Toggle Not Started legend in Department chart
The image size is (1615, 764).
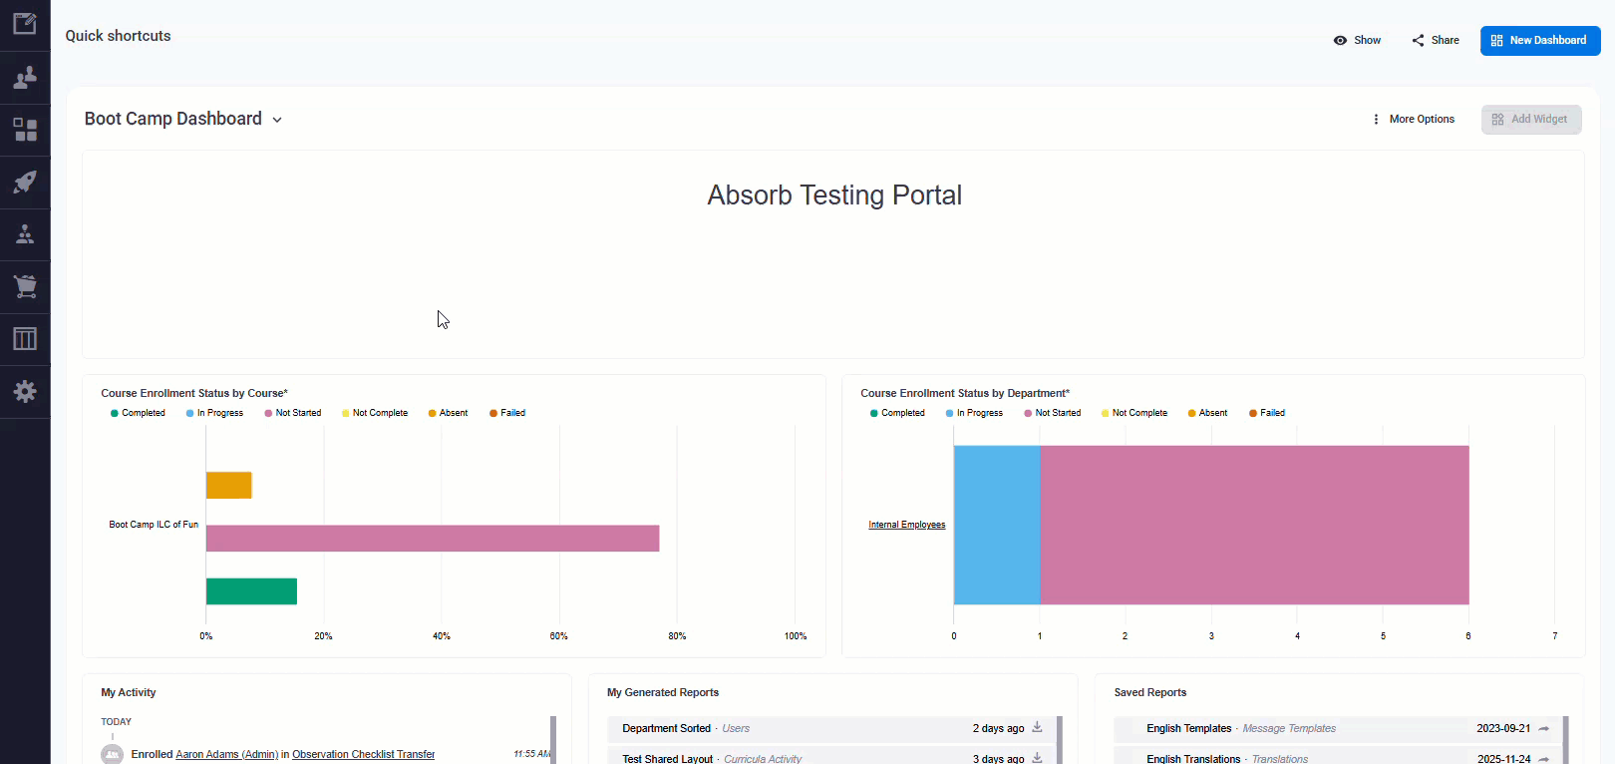(x=1052, y=413)
